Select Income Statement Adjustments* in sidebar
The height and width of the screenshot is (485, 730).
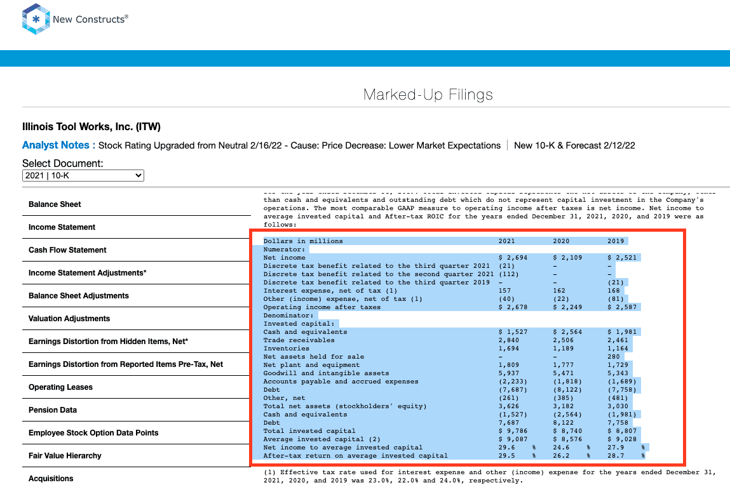pos(88,272)
